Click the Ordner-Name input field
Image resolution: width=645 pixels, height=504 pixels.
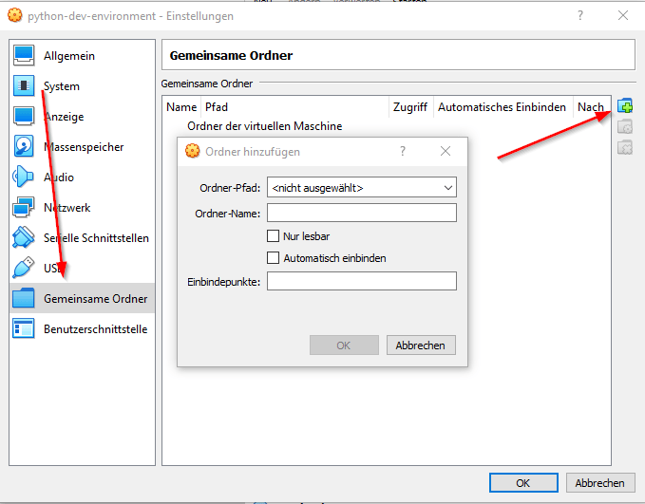(x=362, y=213)
